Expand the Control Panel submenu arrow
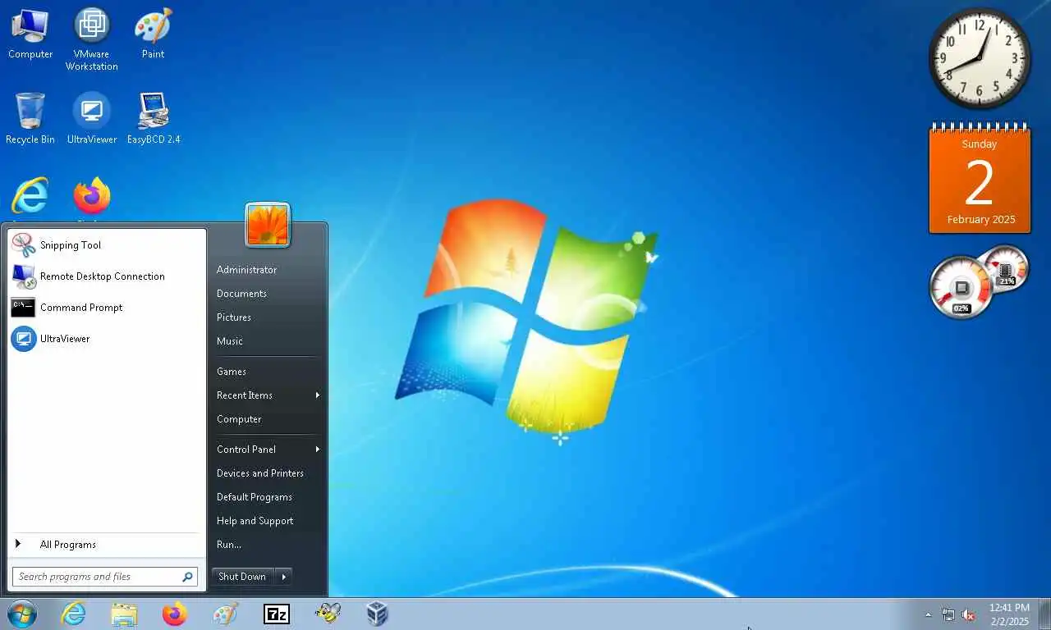Image resolution: width=1051 pixels, height=630 pixels. tap(317, 450)
